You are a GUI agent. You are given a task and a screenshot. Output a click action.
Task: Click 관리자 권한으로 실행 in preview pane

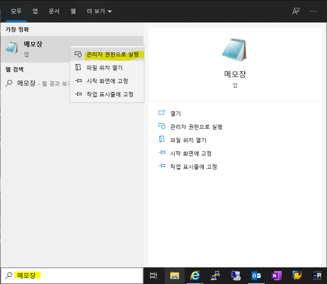[196, 127]
